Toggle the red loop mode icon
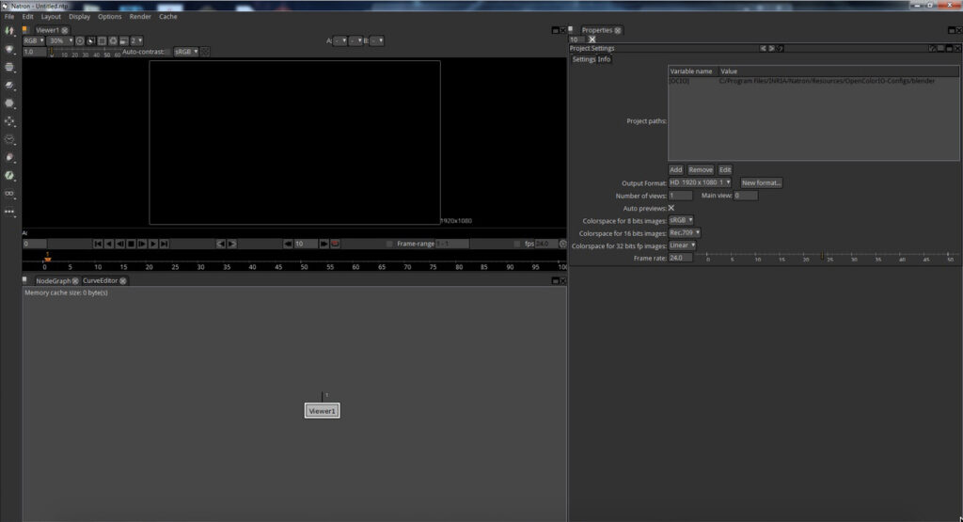Image resolution: width=963 pixels, height=522 pixels. (x=336, y=244)
